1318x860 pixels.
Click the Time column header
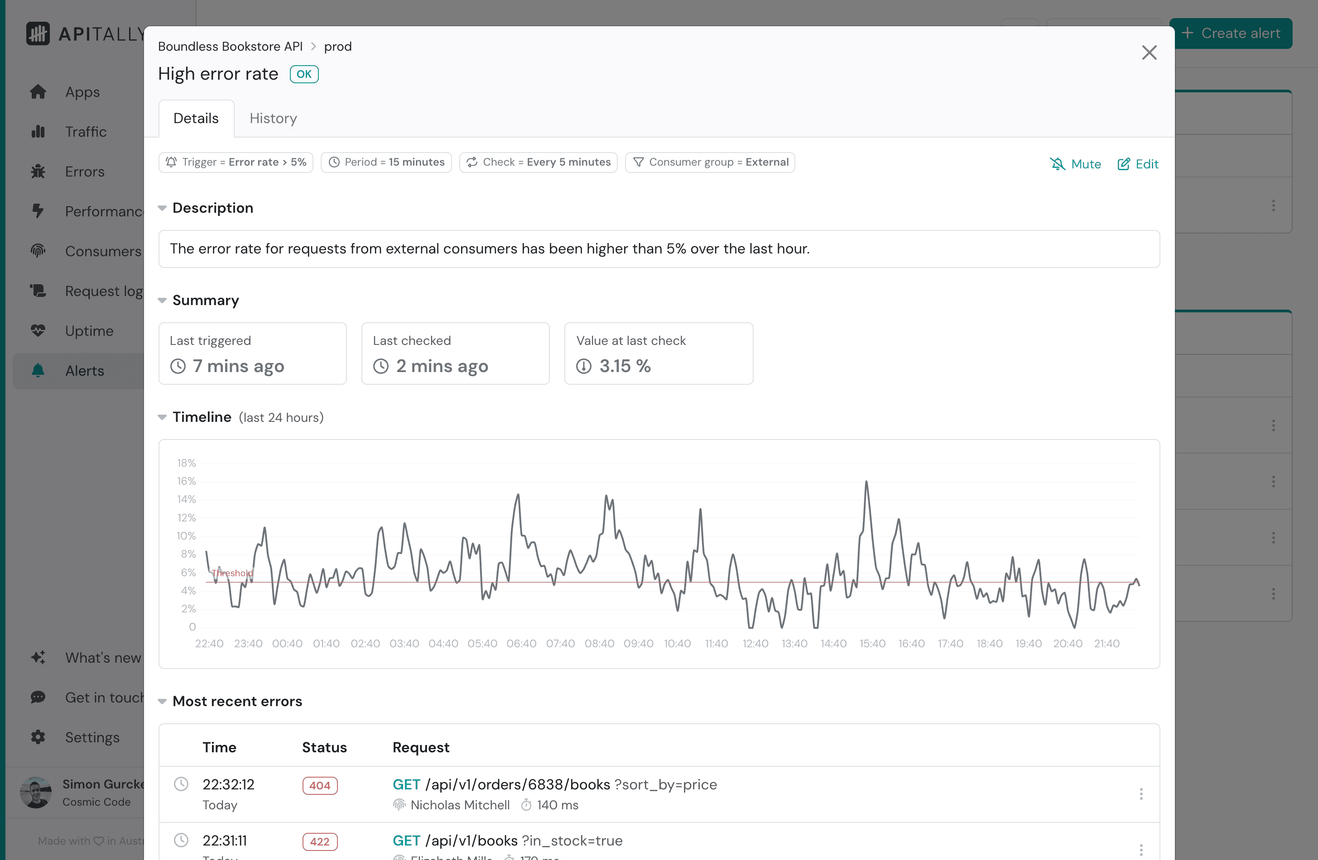(219, 748)
